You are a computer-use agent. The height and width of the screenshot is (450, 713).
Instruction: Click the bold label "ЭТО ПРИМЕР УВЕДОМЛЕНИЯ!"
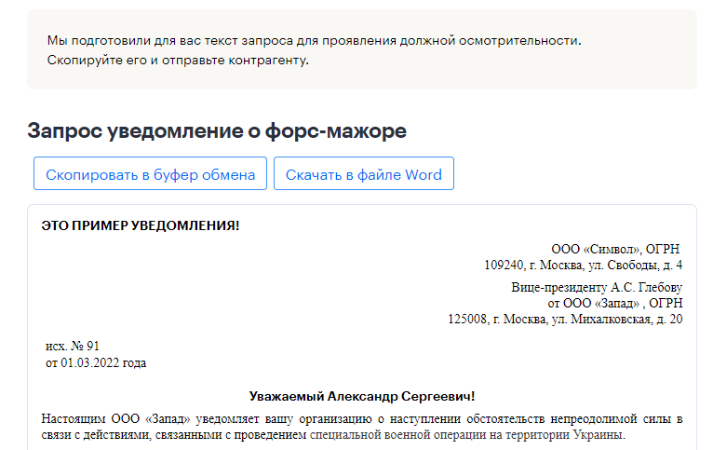tap(141, 225)
